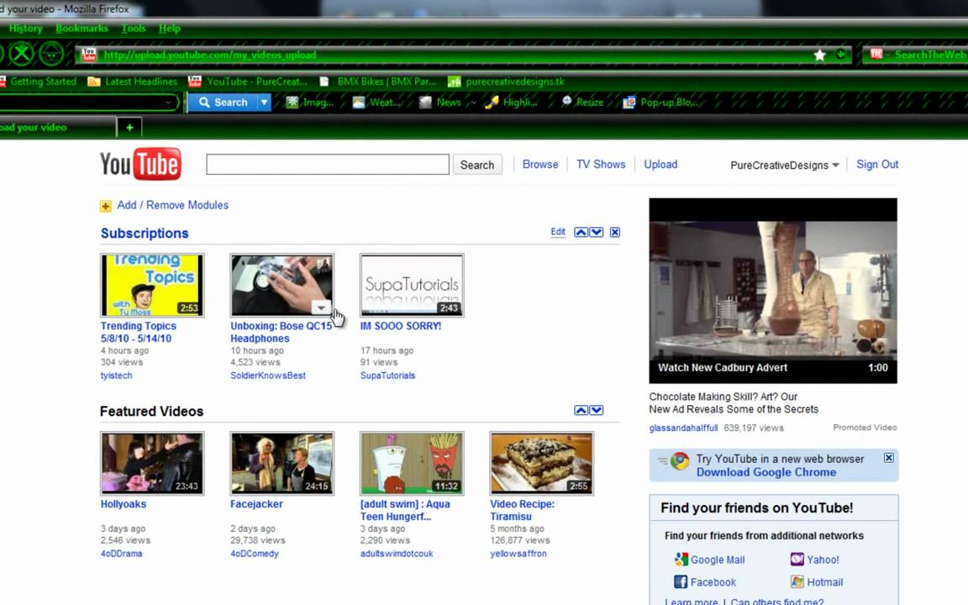This screenshot has width=968, height=605.
Task: Open the SoldierKnowsBest channel link
Action: (x=268, y=376)
